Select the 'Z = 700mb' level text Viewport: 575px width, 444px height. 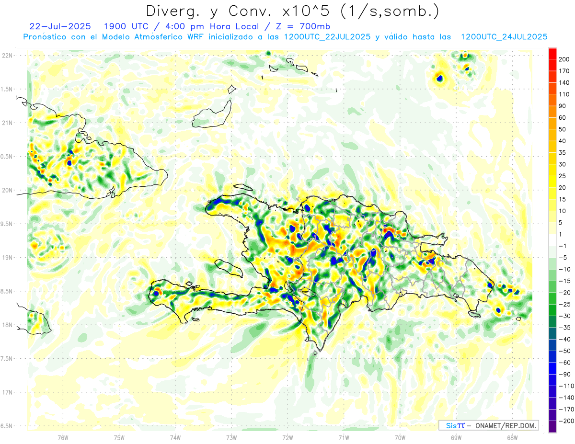[x=304, y=26]
